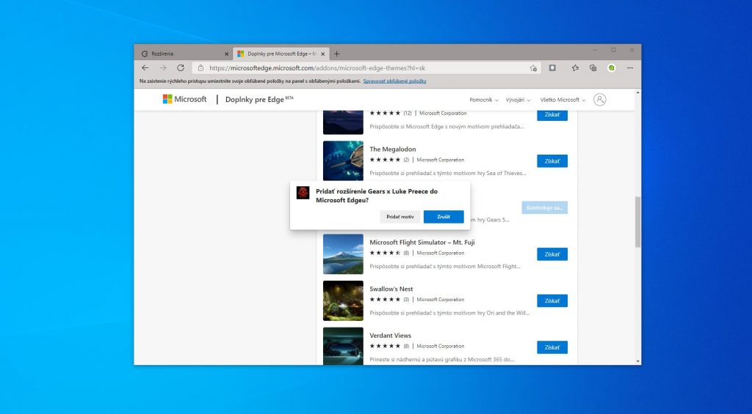Add this page to favorites star
The width and height of the screenshot is (752, 414).
tap(533, 68)
